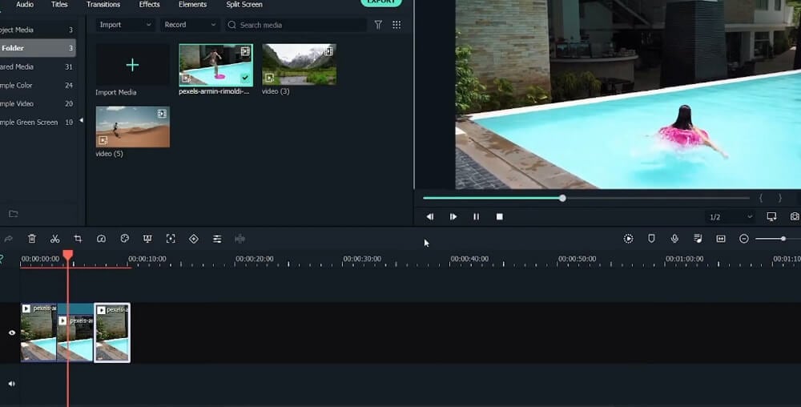
Task: Click the subtitle/caption icon in toolbar
Action: (721, 239)
